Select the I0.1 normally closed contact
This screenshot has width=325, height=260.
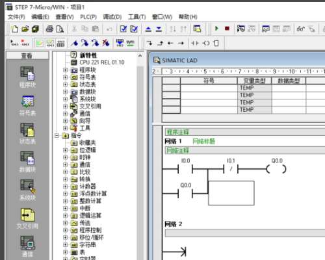point(231,169)
